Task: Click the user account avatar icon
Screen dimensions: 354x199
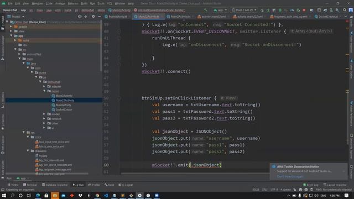Action: (x=351, y=10)
